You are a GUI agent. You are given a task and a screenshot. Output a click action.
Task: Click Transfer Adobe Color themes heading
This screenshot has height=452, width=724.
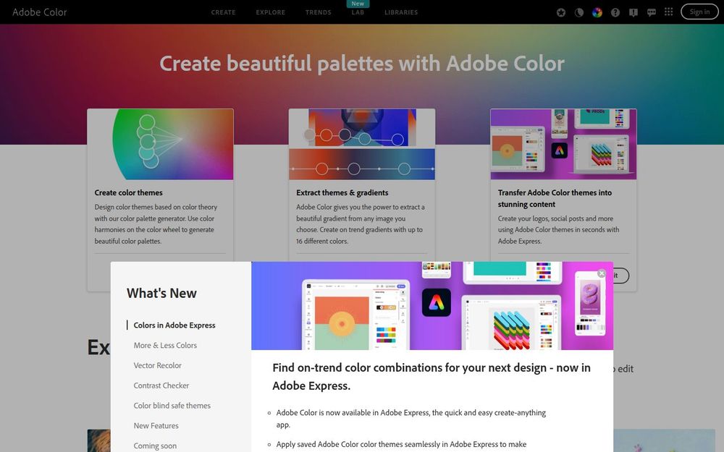[x=555, y=198]
